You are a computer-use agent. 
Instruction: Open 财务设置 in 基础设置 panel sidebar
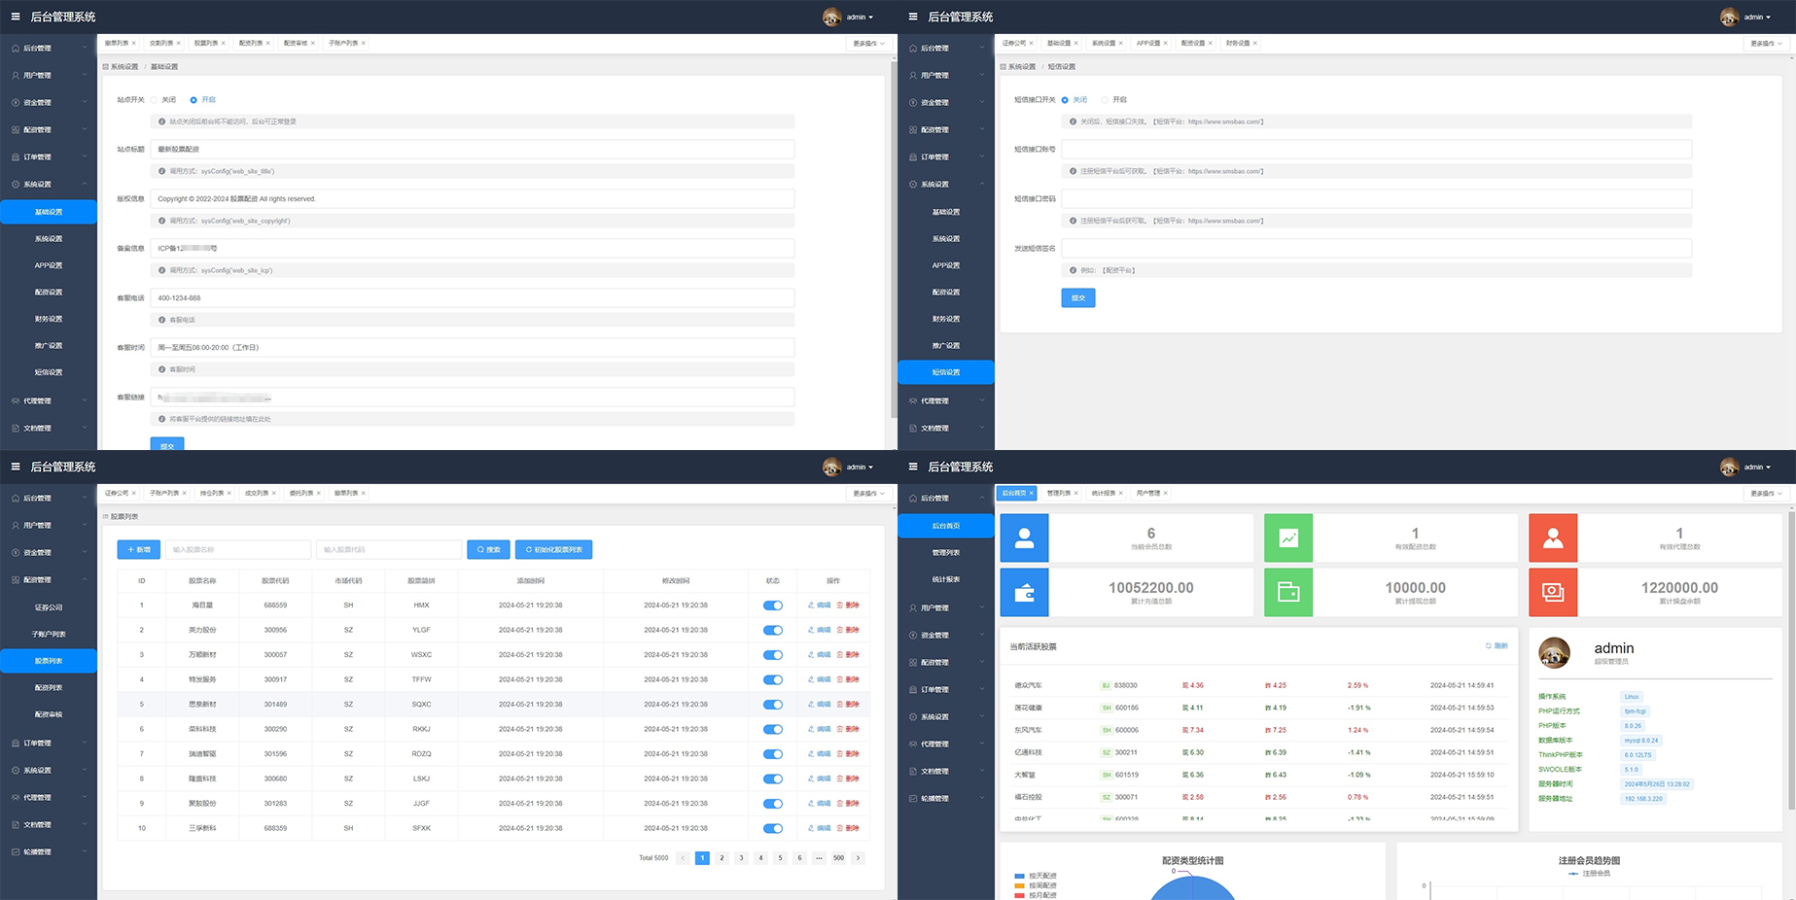coord(49,319)
